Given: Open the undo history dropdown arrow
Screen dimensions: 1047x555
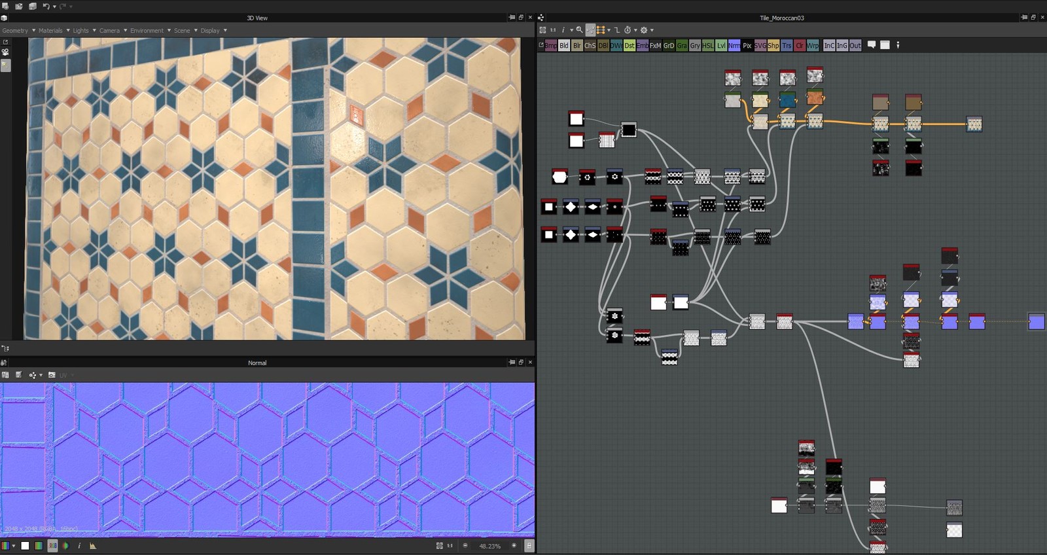Looking at the screenshot, I should click(x=54, y=7).
